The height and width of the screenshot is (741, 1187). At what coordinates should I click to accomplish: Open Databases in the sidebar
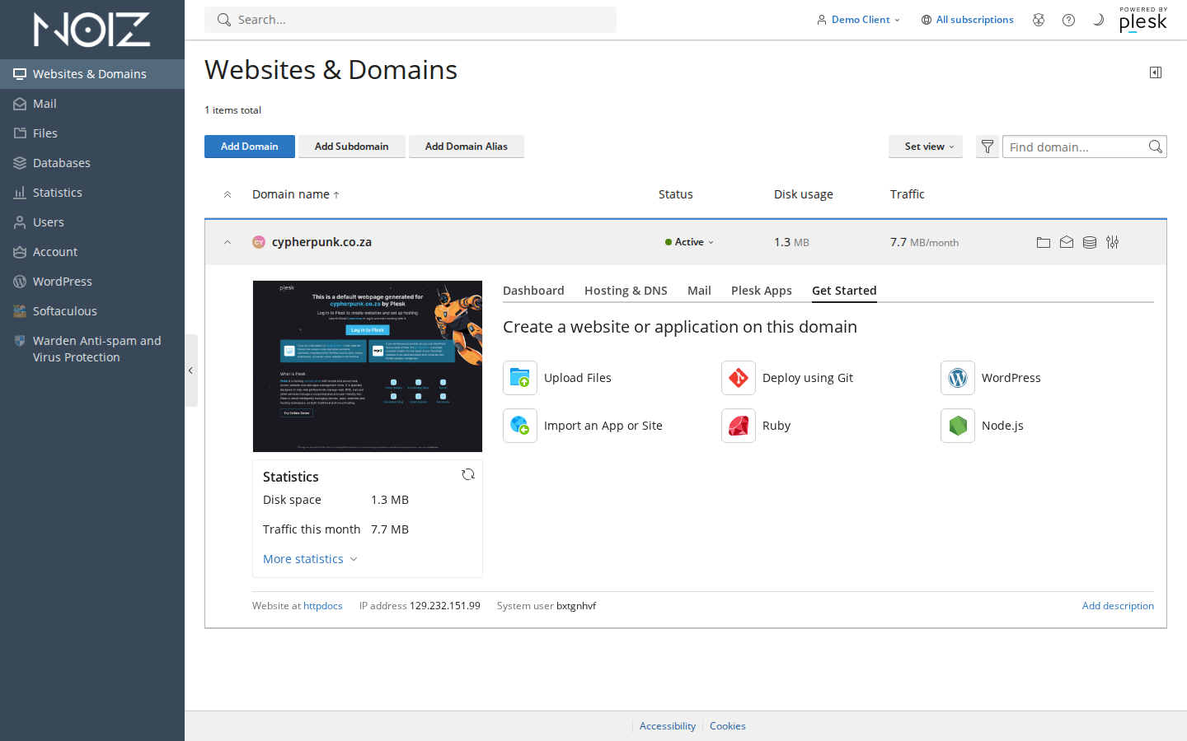click(x=92, y=163)
